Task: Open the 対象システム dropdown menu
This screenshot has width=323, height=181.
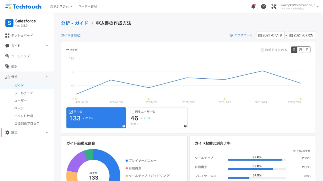Action: (x=61, y=7)
